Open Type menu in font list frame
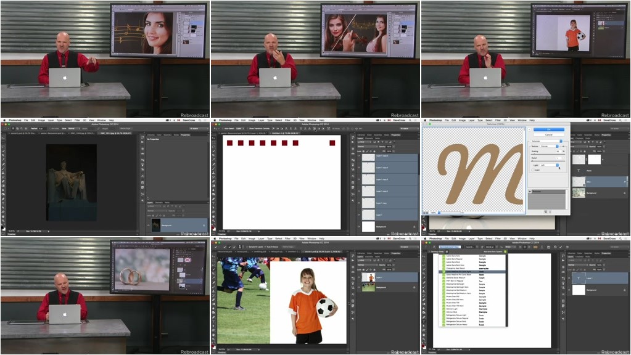The image size is (631, 355). 480,239
